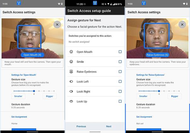The height and width of the screenshot is (133, 190).
Task: Click the Look Right eye icon
Action: point(71,92)
